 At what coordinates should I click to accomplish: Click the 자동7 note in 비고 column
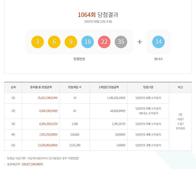[x=180, y=119]
